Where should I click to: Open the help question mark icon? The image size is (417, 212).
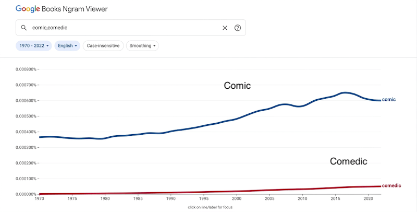pos(238,28)
